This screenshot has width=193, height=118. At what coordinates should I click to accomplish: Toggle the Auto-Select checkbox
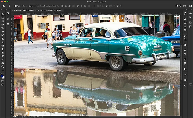point(16,6)
